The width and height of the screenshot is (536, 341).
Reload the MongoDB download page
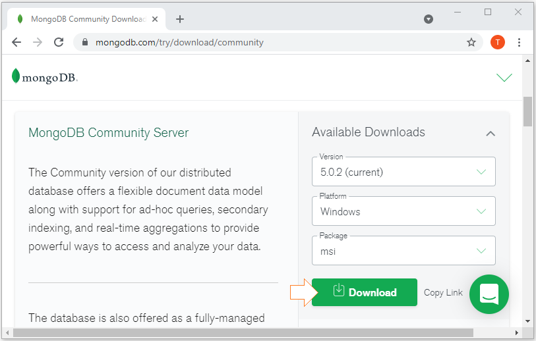59,42
